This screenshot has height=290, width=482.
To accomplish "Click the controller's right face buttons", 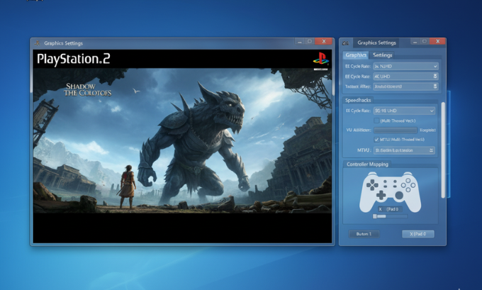I will point(408,184).
